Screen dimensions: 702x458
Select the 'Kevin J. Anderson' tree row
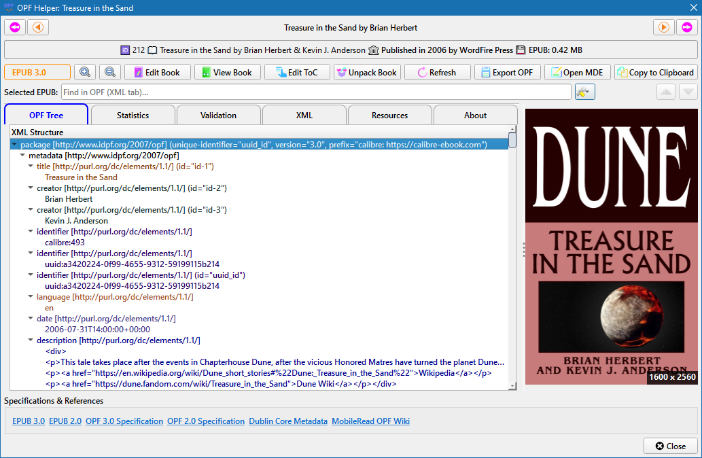76,221
